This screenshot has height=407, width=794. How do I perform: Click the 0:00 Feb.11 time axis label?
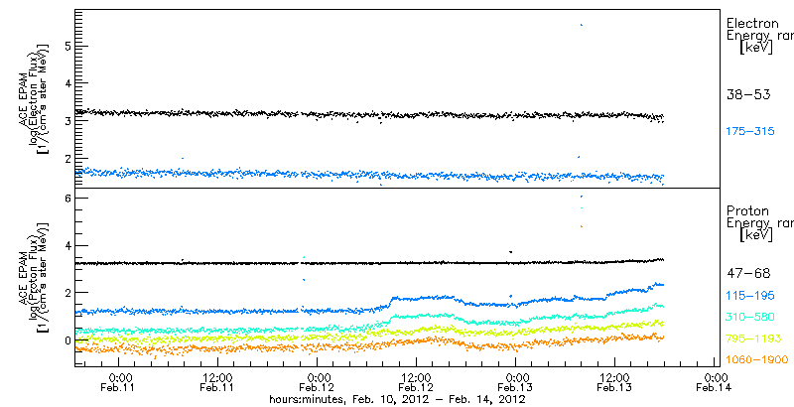click(120, 383)
